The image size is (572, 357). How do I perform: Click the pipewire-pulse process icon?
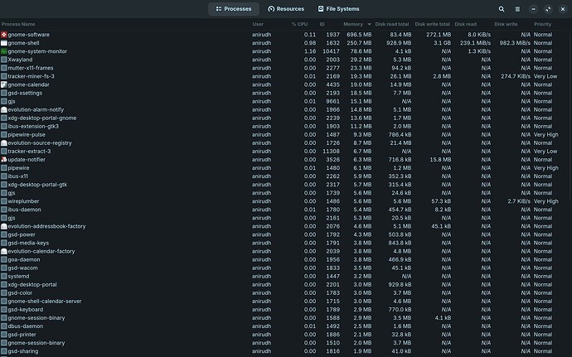click(4, 134)
